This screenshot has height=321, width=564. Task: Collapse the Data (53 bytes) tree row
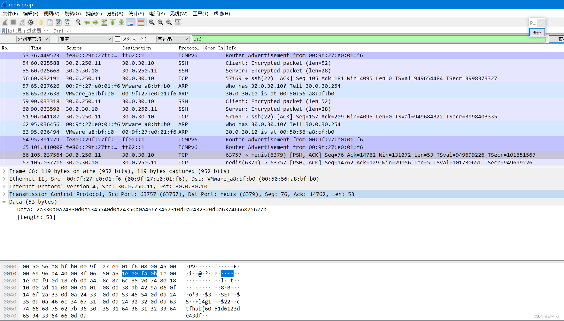click(4, 202)
